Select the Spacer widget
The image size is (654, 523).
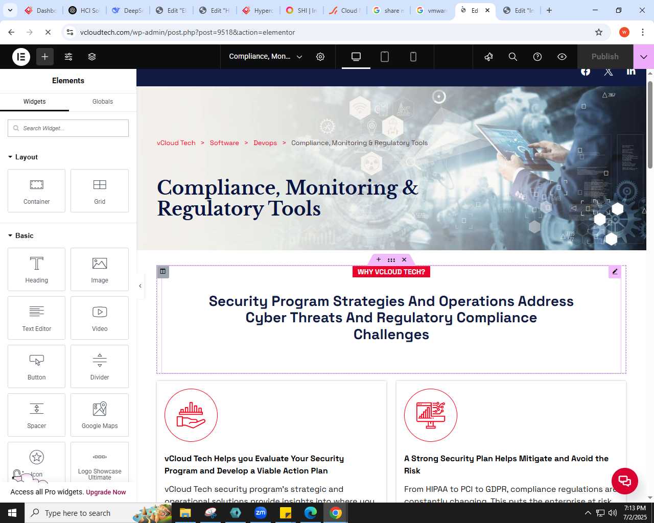36,415
